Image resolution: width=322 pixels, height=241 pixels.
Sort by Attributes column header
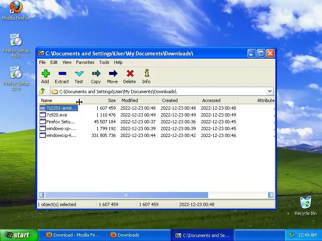coord(257,100)
